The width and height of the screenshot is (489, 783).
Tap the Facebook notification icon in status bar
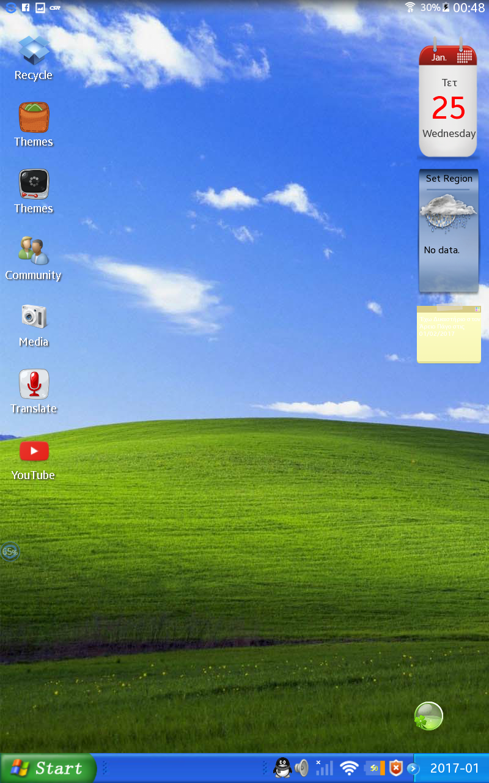26,8
